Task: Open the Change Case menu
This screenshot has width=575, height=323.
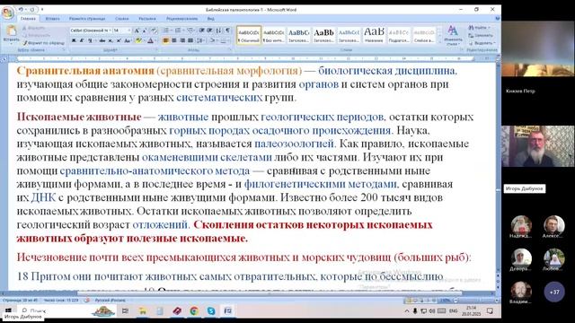Action: pyautogui.click(x=128, y=40)
